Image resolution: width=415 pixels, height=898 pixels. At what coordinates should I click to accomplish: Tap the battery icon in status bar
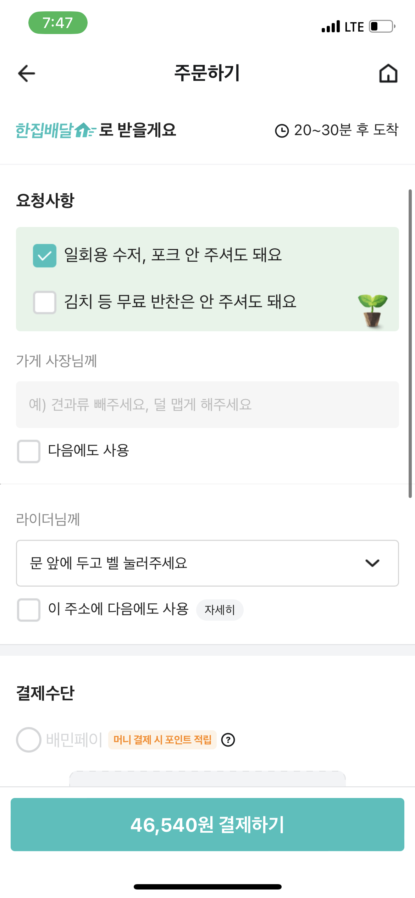(x=382, y=27)
